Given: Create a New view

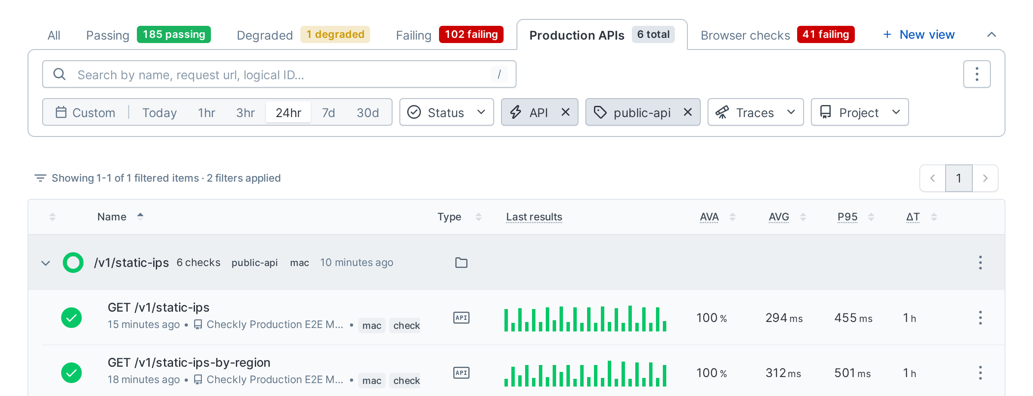Looking at the screenshot, I should 919,34.
